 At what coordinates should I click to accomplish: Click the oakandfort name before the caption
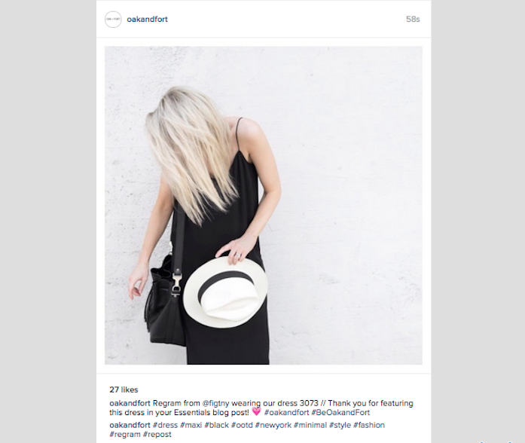coord(130,403)
